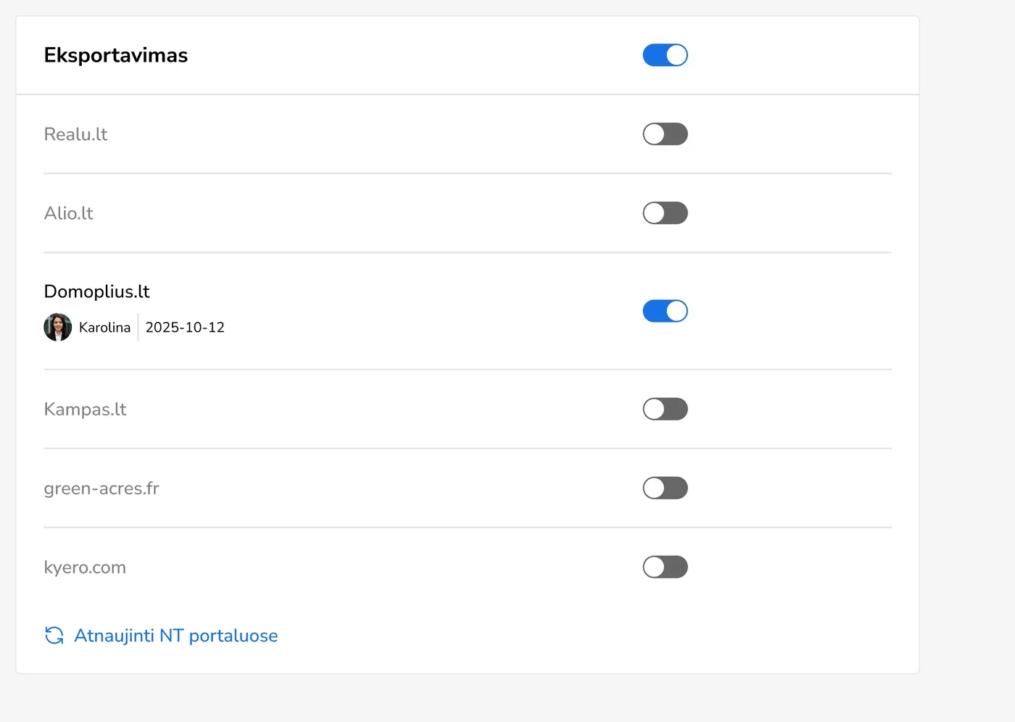Click the Karolina user name

point(104,328)
